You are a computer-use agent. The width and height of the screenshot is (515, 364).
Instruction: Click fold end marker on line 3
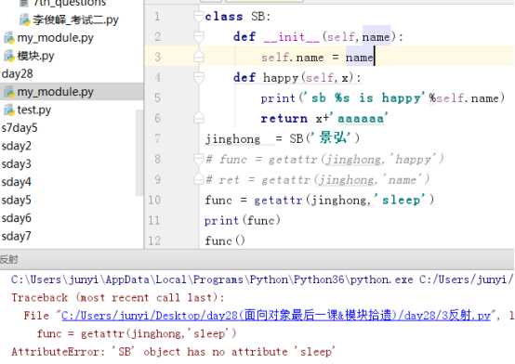(198, 57)
